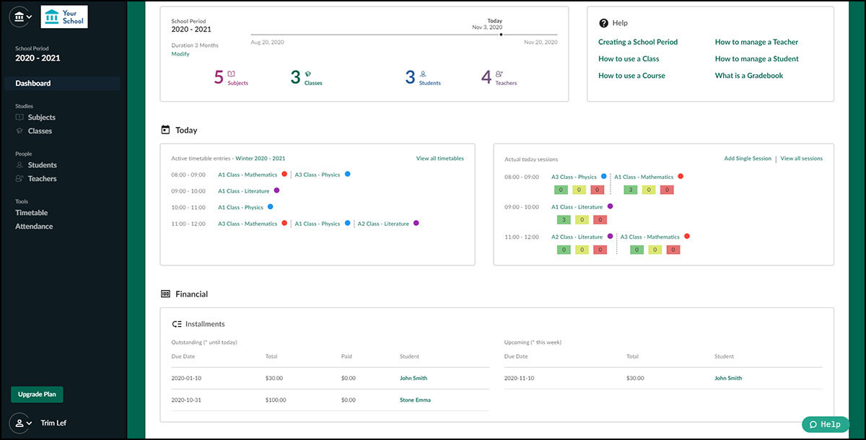Click the calendar icon beside the Today heading

(165, 130)
